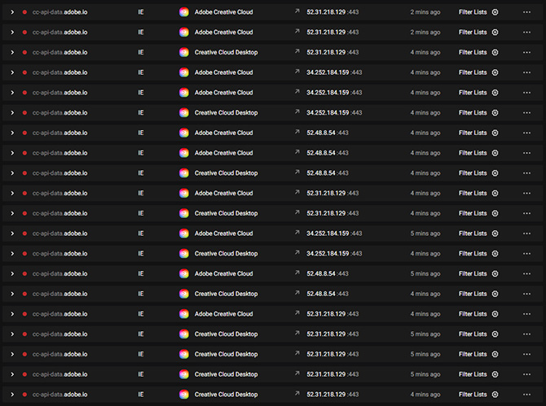This screenshot has width=546, height=406.
Task: Click 'Adobe Creative Cloud' in 34.252.184.159 5 mins row
Action: (223, 234)
